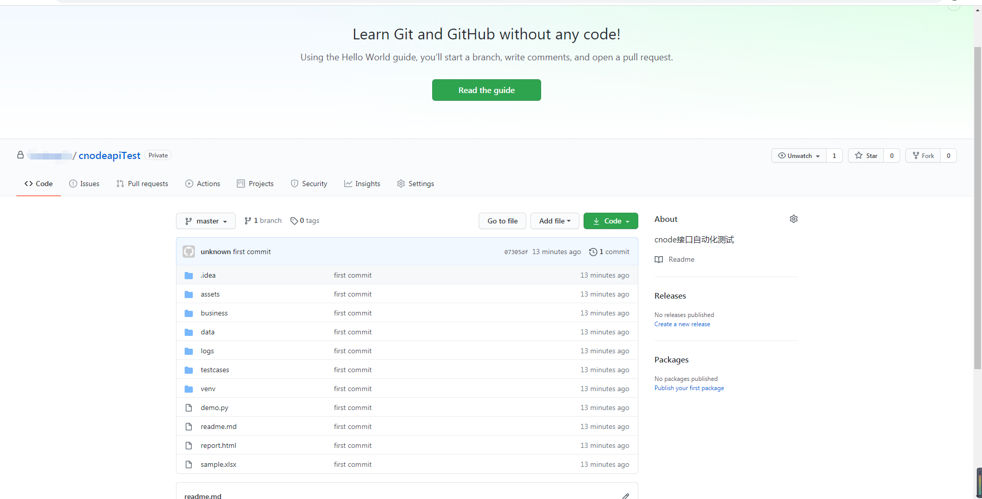Click the data folder icon
The width and height of the screenshot is (982, 499).
(x=189, y=332)
